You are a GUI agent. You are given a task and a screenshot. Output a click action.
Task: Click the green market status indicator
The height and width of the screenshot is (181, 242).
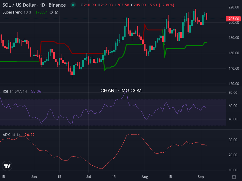pyautogui.click(x=73, y=5)
